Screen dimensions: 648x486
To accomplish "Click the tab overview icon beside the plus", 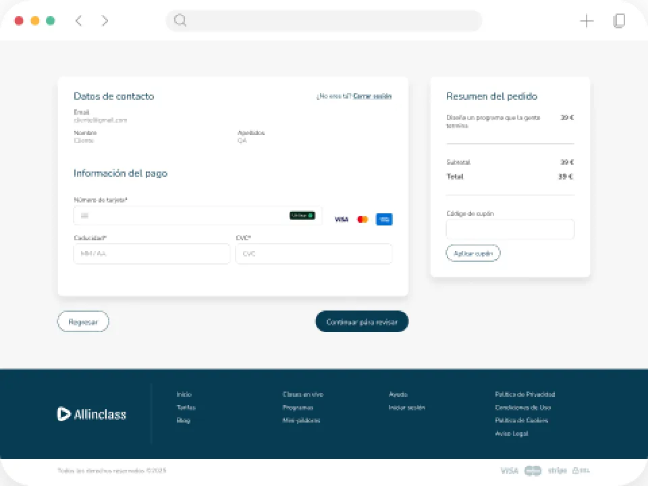I will 619,21.
